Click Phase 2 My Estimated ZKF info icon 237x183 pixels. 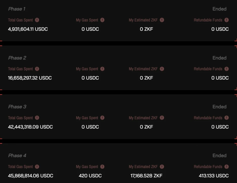162,69
